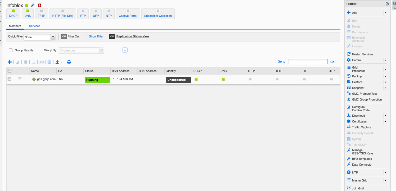Click the Running status cell
The height and width of the screenshot is (191, 396).
(97, 80)
